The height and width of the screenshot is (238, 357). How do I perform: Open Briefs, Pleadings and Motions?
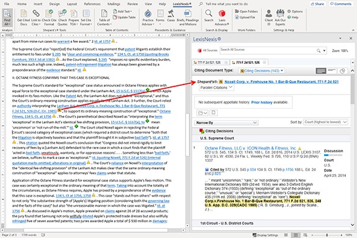click(x=188, y=17)
